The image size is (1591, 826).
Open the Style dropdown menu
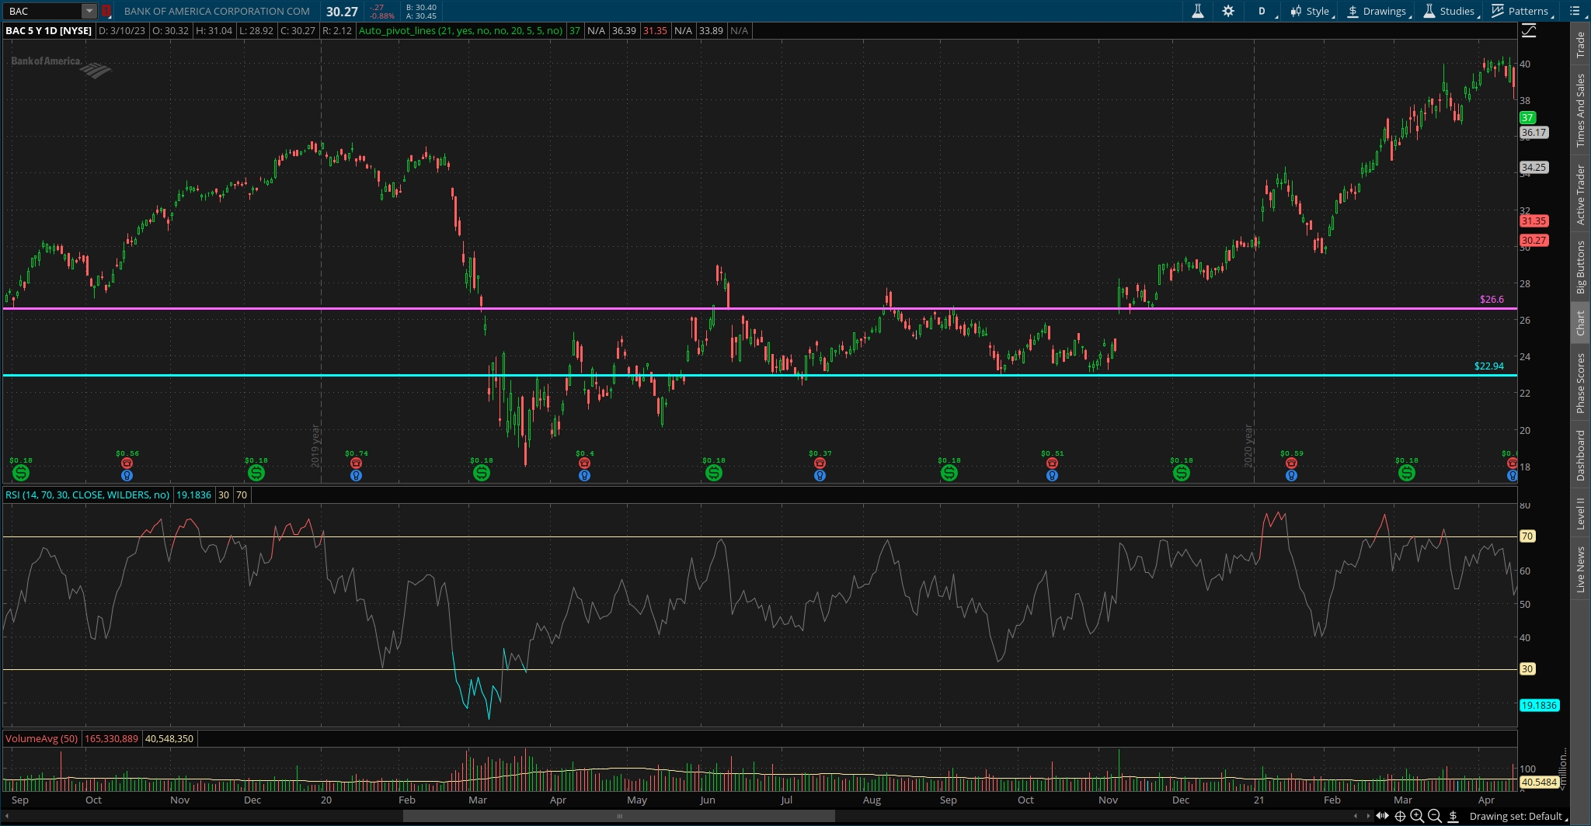tap(1311, 11)
